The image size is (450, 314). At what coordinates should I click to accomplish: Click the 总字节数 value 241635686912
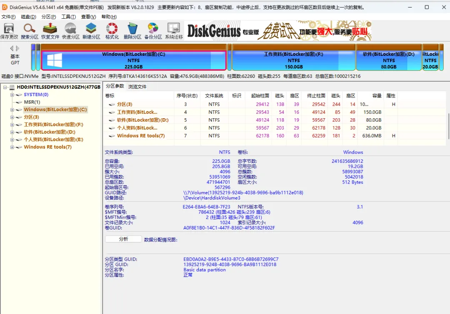pyautogui.click(x=347, y=161)
